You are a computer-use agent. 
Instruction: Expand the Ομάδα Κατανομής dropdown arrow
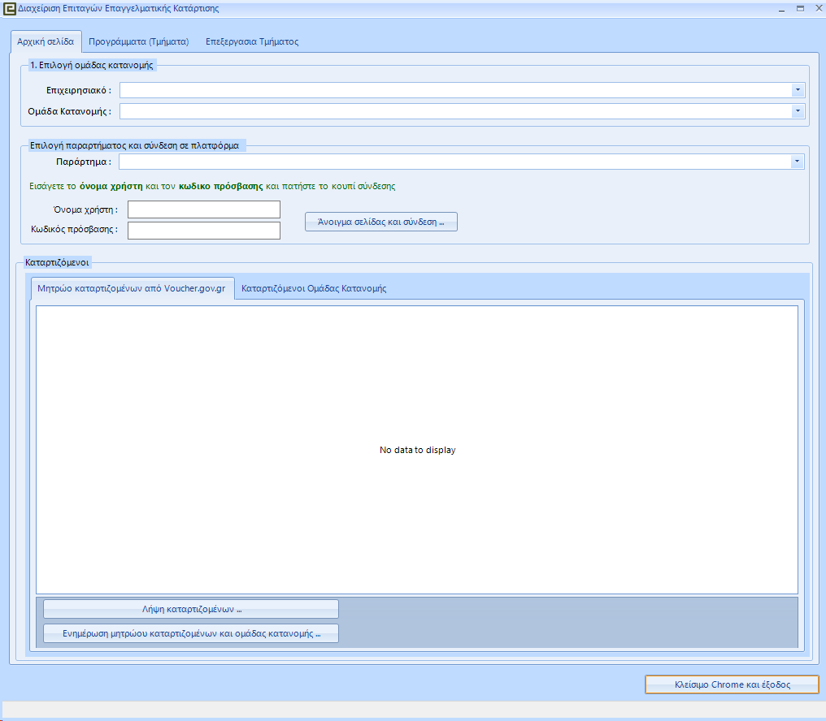798,110
